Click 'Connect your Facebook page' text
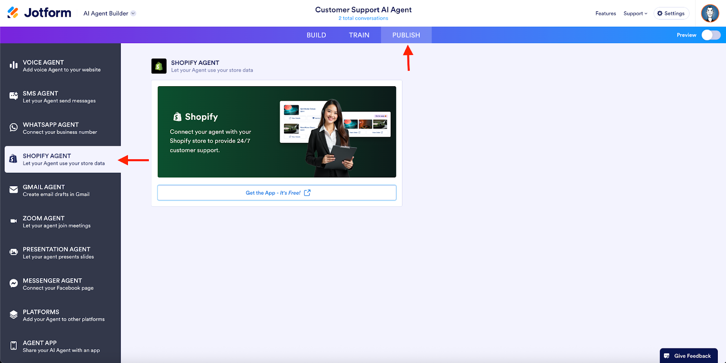Viewport: 726px width, 363px height. pos(58,288)
